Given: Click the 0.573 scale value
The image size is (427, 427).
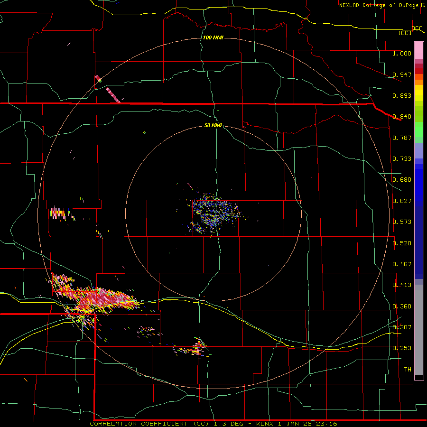Looking at the screenshot, I should point(402,222).
